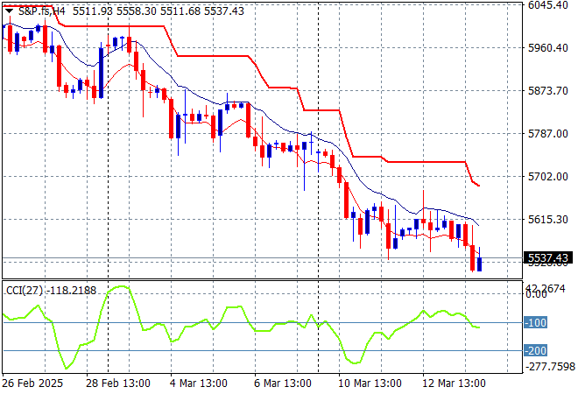Click the 5615.30 price scale label

point(547,219)
